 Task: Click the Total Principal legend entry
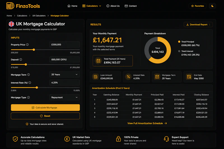(189, 44)
